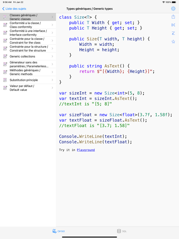The width and height of the screenshot is (179, 239).
Task: Click the battery indicator in status bar
Action: [174, 2]
